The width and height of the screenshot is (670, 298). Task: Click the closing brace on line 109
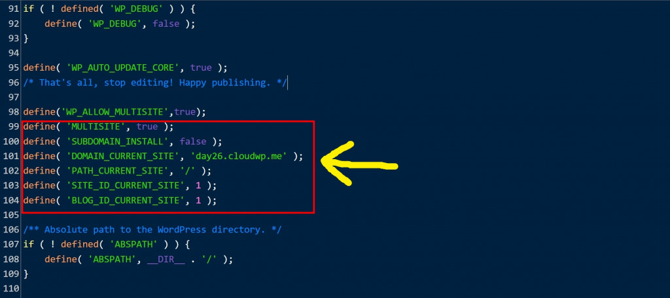click(x=26, y=274)
